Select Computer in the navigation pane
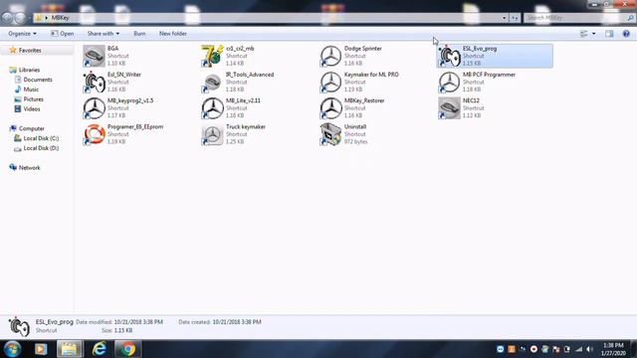Viewport: 637px width, 358px height. (31, 128)
